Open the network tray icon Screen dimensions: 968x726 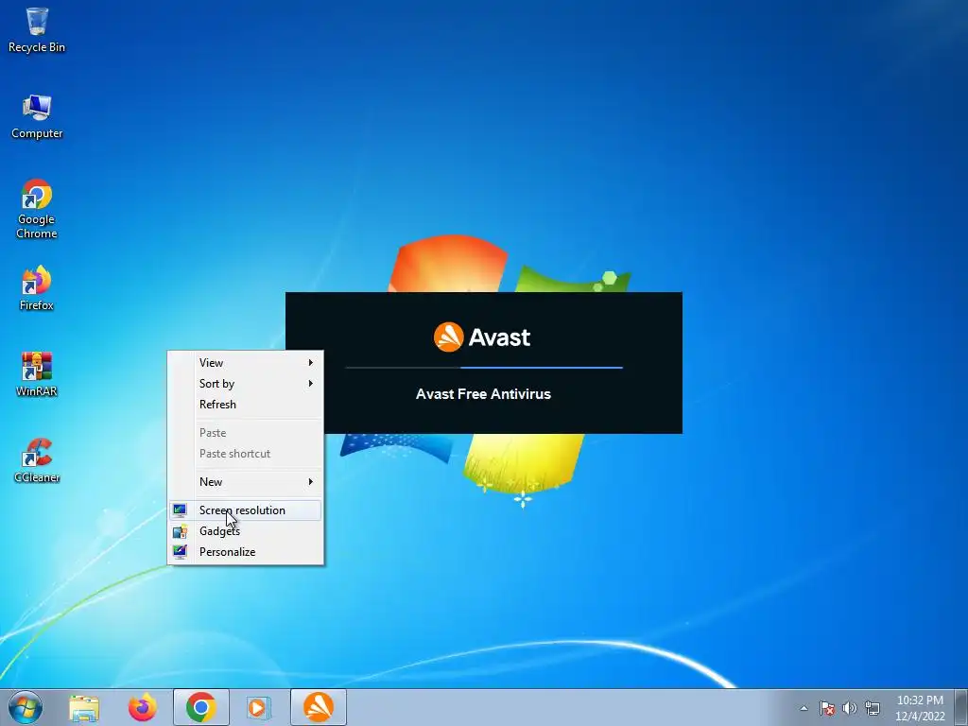coord(873,708)
